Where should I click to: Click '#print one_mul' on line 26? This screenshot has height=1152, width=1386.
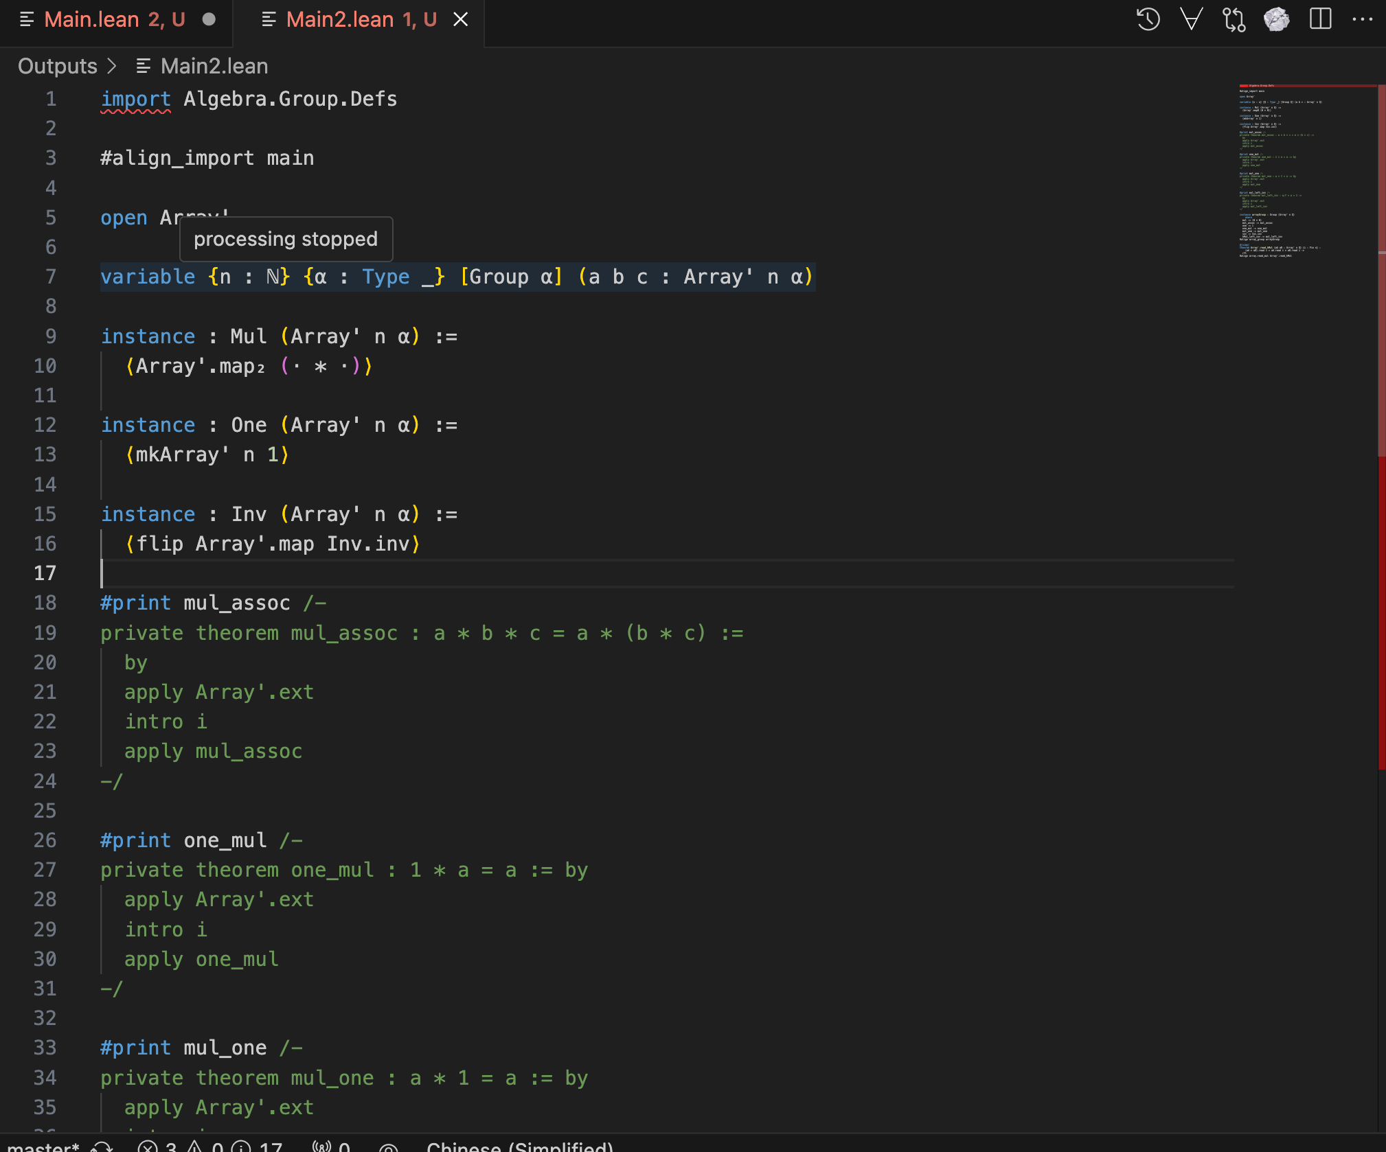(x=183, y=841)
